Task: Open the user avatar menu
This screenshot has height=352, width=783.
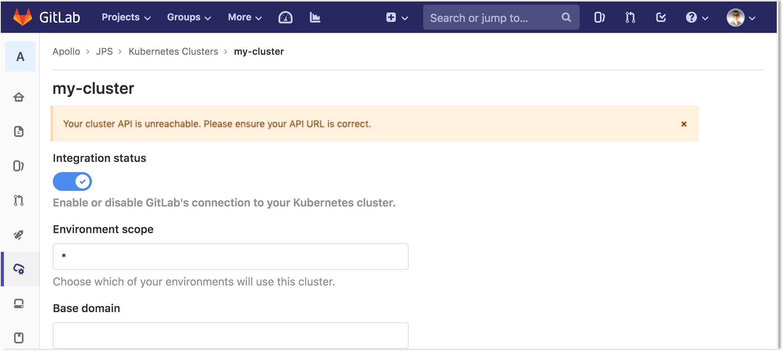Action: [x=742, y=17]
